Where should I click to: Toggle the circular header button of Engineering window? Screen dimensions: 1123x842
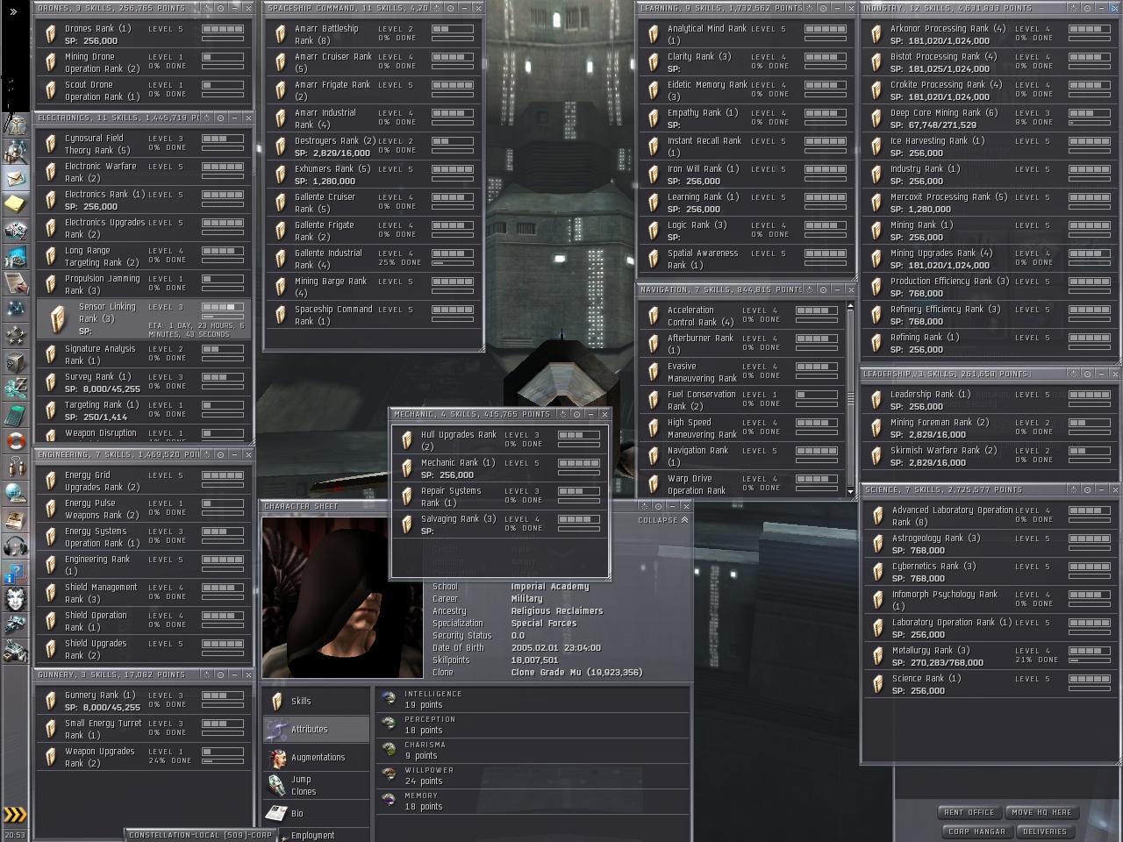point(221,454)
